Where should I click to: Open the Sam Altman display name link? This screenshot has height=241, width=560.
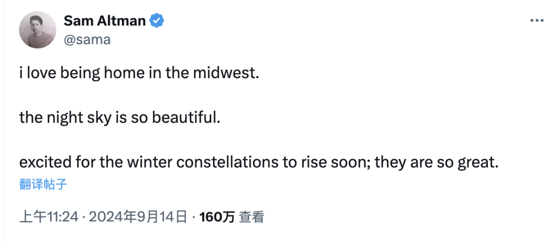coord(106,21)
